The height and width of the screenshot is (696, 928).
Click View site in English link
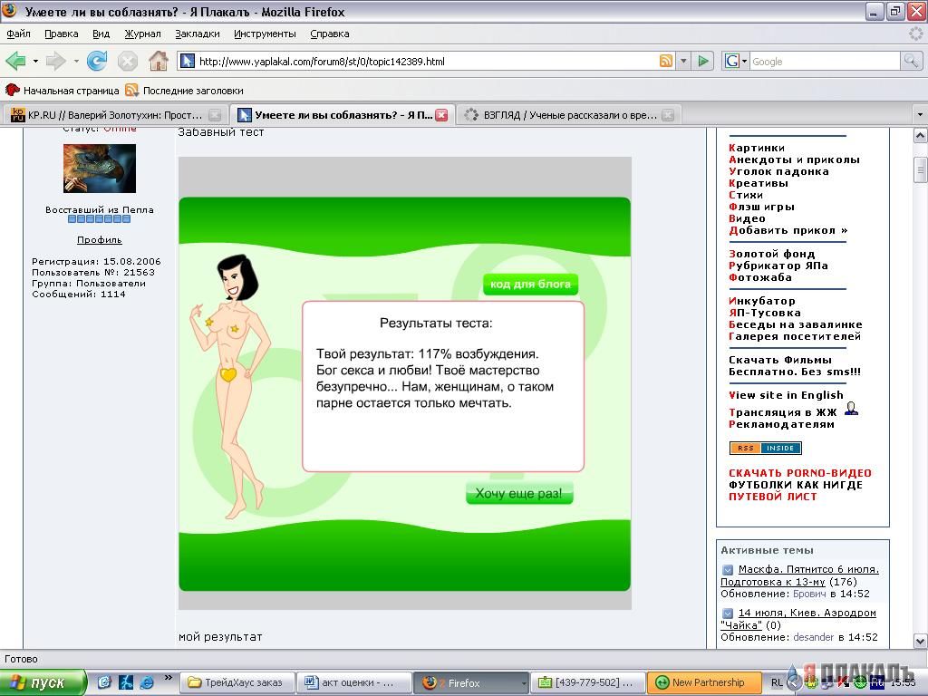click(x=786, y=395)
